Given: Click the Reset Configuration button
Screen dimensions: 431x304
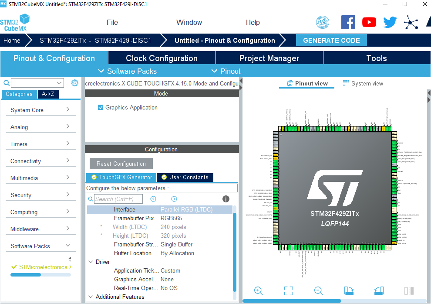Looking at the screenshot, I should (x=121, y=164).
